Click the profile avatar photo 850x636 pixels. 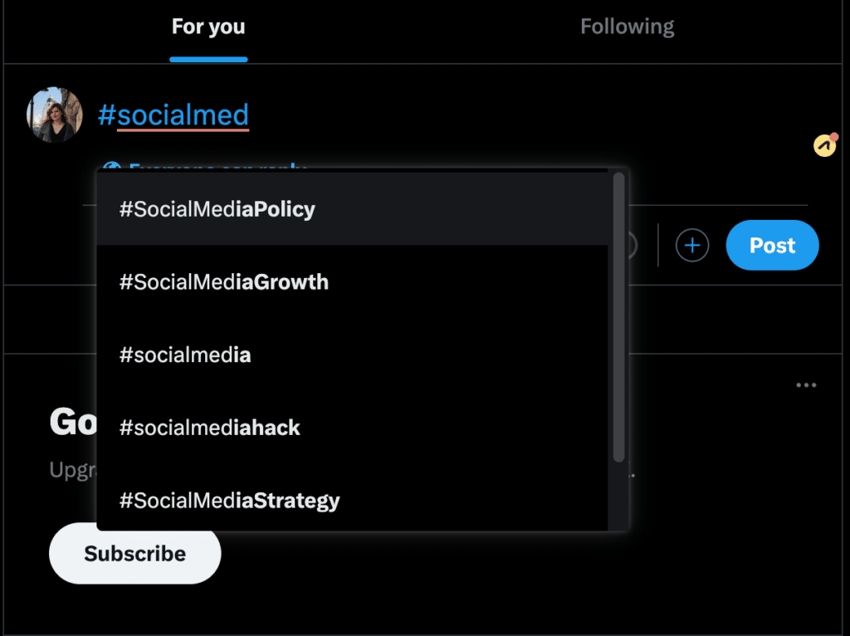pyautogui.click(x=55, y=115)
